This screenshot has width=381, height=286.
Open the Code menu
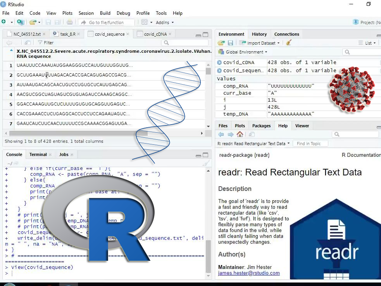(35, 13)
